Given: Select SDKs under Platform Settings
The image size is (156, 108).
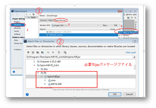Looking at the screenshot, I should (x=16, y=40).
